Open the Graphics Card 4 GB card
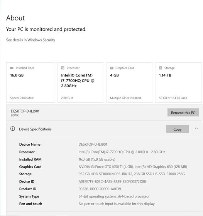The height and width of the screenshot is (216, 203). [130, 82]
